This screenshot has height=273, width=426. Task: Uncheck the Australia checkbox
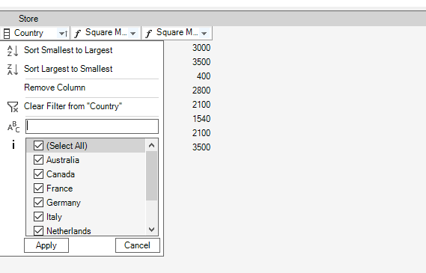(x=38, y=160)
